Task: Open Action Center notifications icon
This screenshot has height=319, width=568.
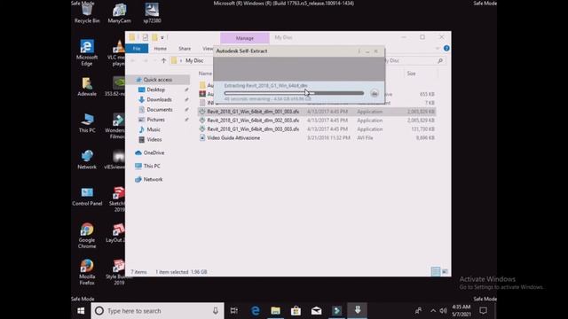Action: pyautogui.click(x=483, y=311)
